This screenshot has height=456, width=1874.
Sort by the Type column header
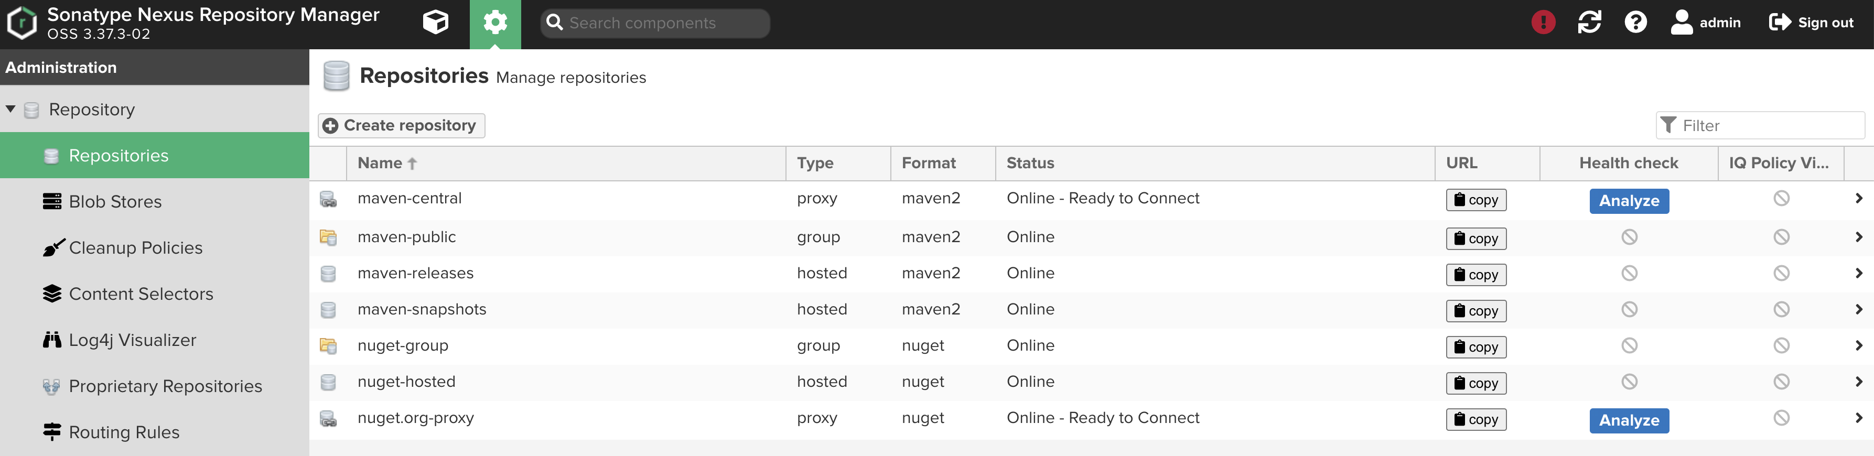(x=838, y=163)
